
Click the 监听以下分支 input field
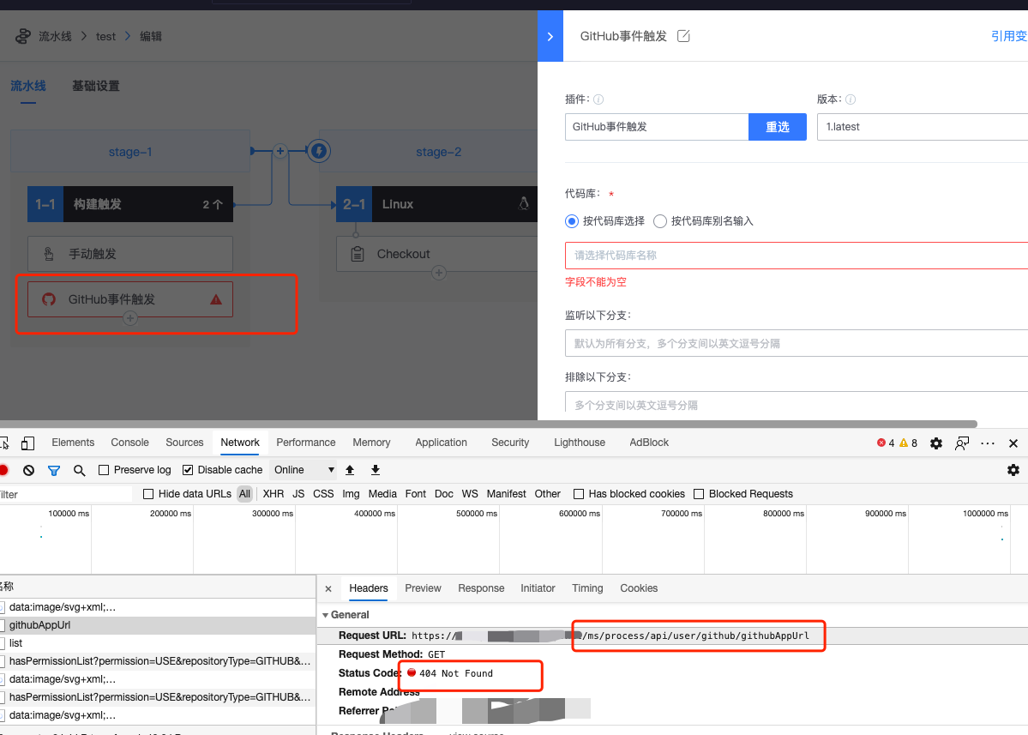(x=797, y=344)
